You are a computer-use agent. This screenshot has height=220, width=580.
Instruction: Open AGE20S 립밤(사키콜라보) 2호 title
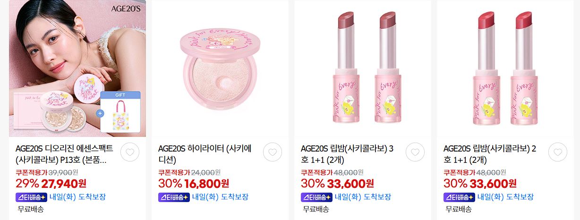click(x=490, y=154)
